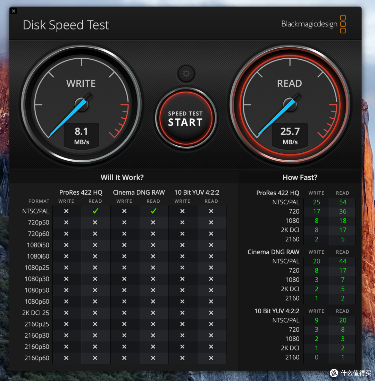The height and width of the screenshot is (381, 375).
Task: Close the Disk Speed Test window
Action: [14, 11]
